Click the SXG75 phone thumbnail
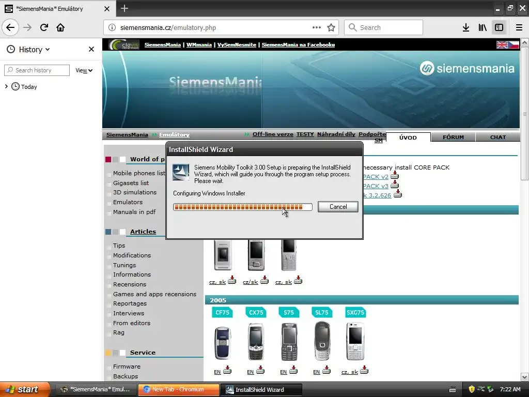Viewport: 529px width, 397px height. tap(355, 341)
